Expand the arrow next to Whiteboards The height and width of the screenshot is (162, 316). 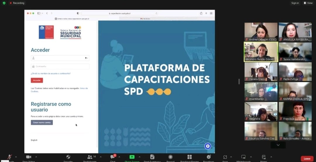click(251, 157)
